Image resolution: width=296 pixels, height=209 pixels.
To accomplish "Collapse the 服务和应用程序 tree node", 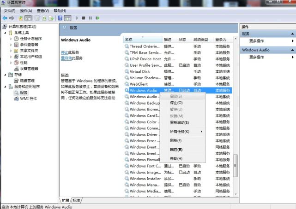I will (5, 87).
